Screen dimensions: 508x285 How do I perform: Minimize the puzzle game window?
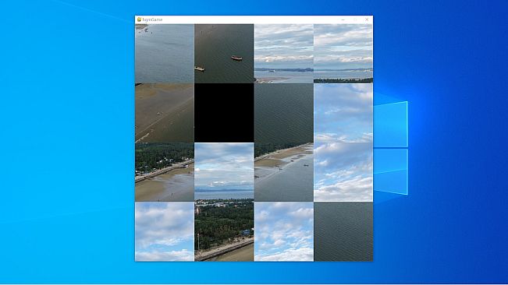click(343, 19)
